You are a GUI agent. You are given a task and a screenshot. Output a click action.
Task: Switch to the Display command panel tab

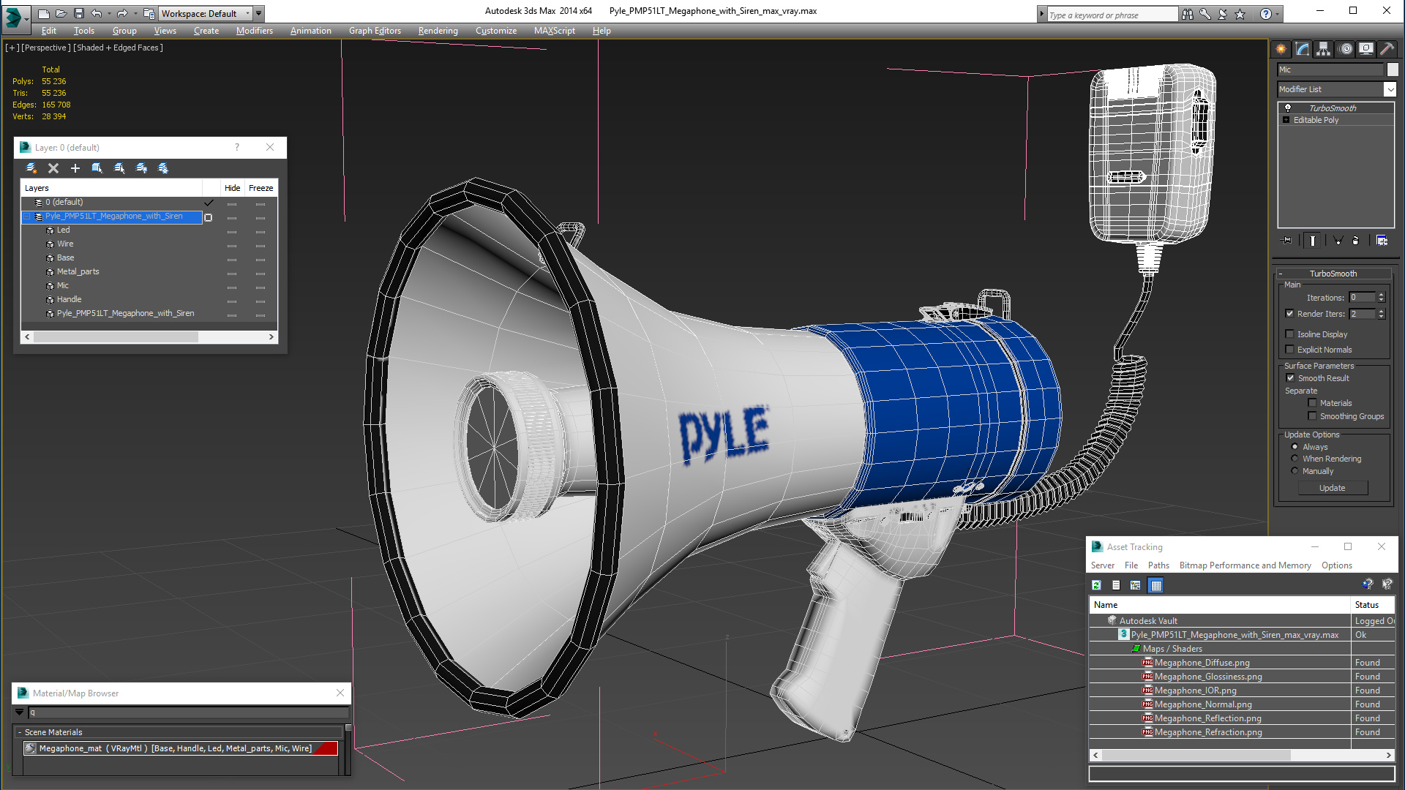coord(1365,49)
